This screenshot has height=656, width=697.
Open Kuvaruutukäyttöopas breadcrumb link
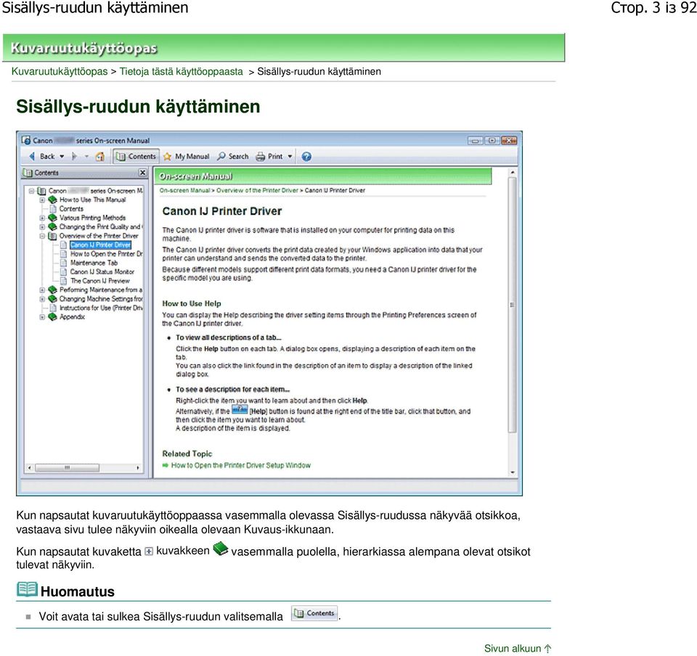[x=60, y=72]
